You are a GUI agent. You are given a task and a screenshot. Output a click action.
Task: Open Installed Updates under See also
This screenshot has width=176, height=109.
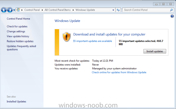pos(16,102)
